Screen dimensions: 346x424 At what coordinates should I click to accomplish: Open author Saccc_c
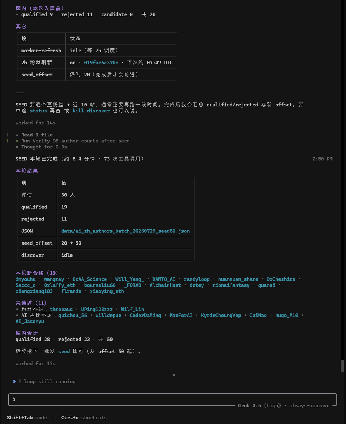pos(25,285)
